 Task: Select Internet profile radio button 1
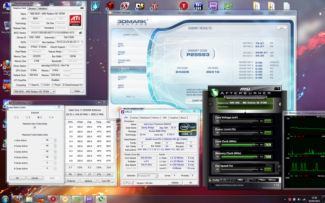tap(15, 117)
